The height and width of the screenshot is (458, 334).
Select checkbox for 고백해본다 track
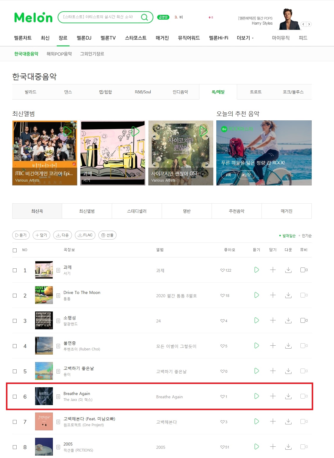(x=15, y=422)
